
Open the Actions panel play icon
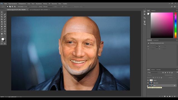point(145,14)
